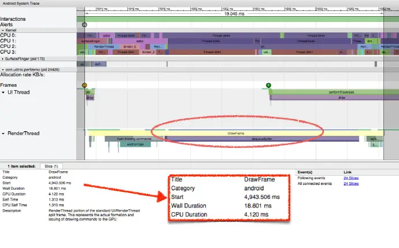Select the large performTraversals slice in UI Thread
Screen dimensions: 399x248
coord(334,92)
